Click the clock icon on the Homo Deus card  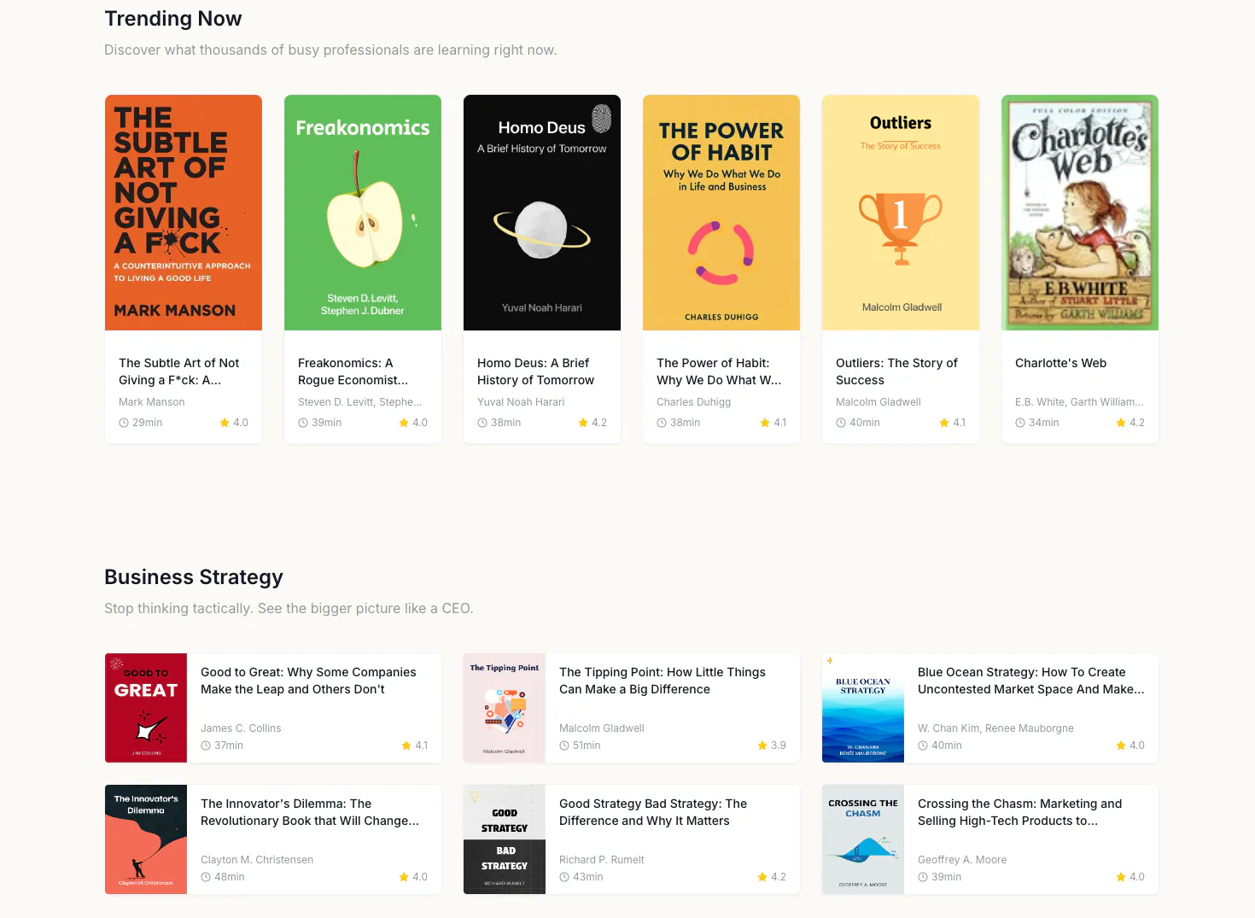(x=482, y=423)
